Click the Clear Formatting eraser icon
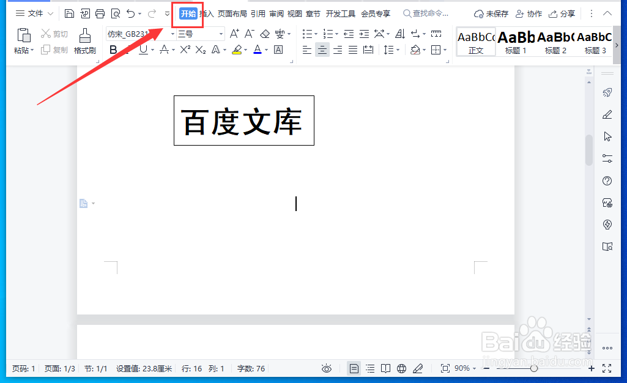 pos(265,34)
